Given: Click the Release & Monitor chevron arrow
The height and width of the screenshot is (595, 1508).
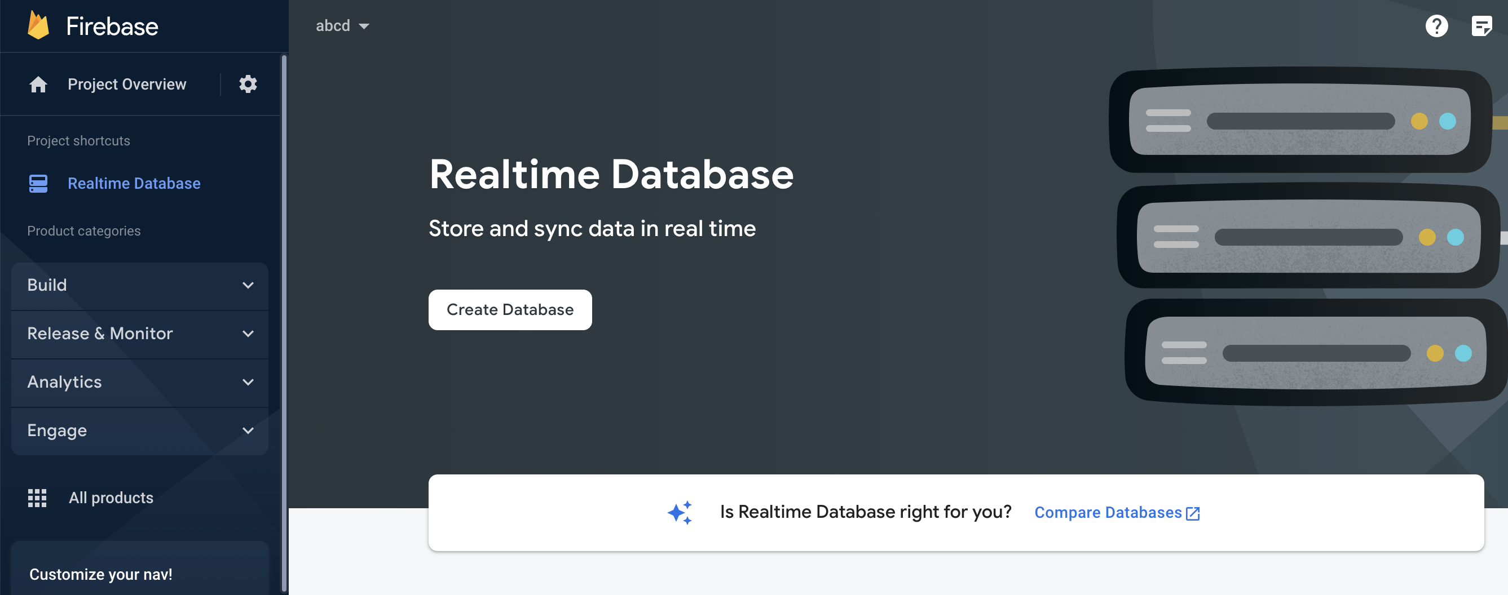Looking at the screenshot, I should coord(248,334).
